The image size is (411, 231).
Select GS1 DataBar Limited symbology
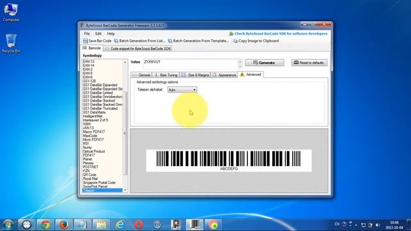pyautogui.click(x=98, y=92)
